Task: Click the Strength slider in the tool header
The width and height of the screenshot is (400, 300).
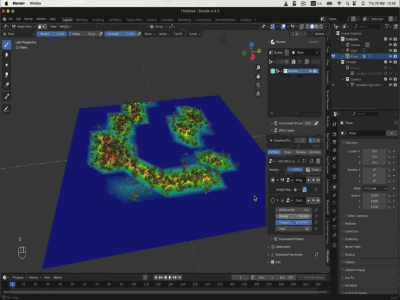Action: pos(121,34)
